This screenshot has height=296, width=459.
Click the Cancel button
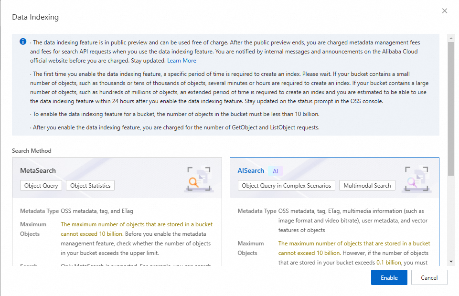pyautogui.click(x=429, y=277)
